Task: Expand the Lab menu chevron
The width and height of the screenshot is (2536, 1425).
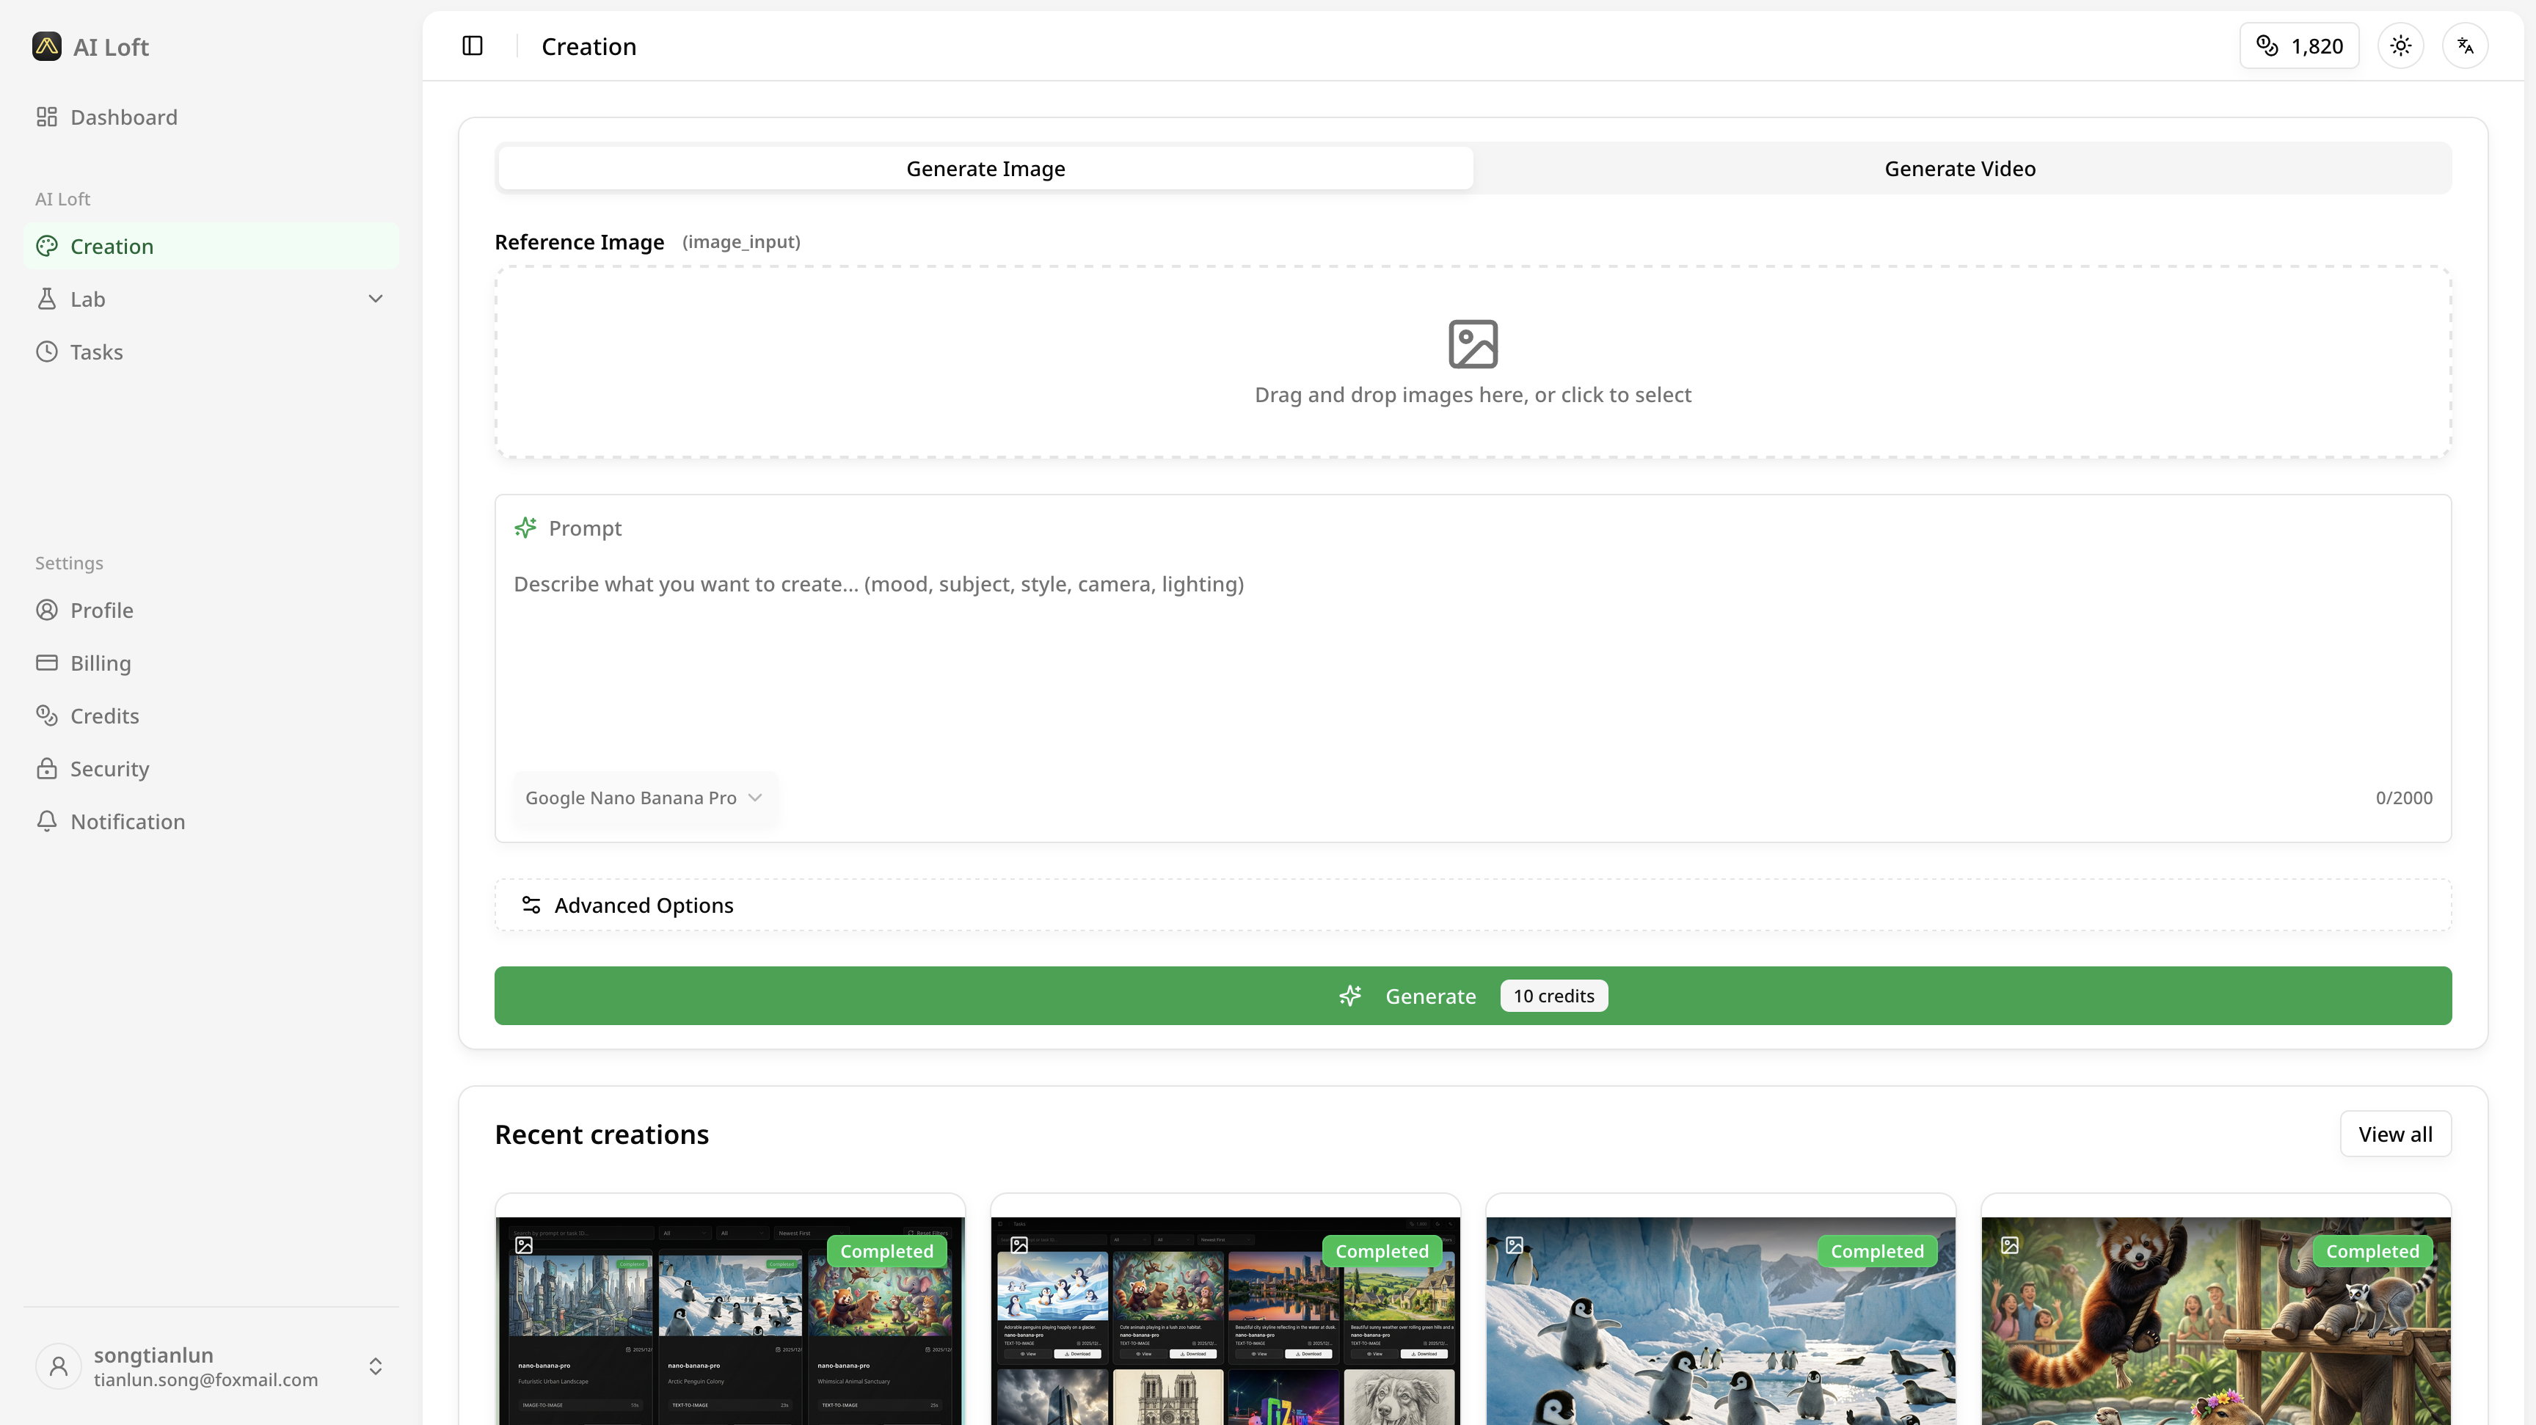Action: [375, 299]
